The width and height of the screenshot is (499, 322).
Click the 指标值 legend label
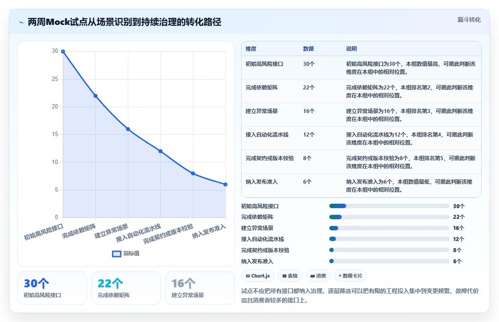pos(131,254)
